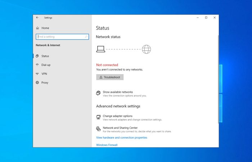
Task: Click warning triangle icon on Troubleshoot
Action: click(x=101, y=77)
